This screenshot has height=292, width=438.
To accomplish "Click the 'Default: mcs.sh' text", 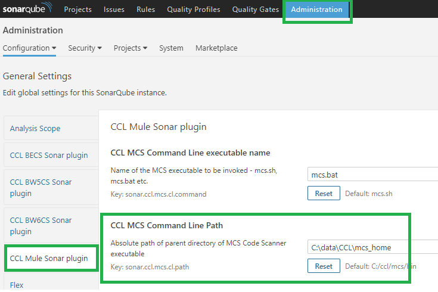I will point(369,194).
